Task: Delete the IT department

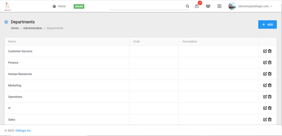Action: click(x=270, y=108)
